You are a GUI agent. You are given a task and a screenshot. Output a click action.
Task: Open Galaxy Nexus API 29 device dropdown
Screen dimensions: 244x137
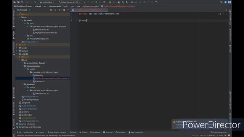(x=69, y=2)
